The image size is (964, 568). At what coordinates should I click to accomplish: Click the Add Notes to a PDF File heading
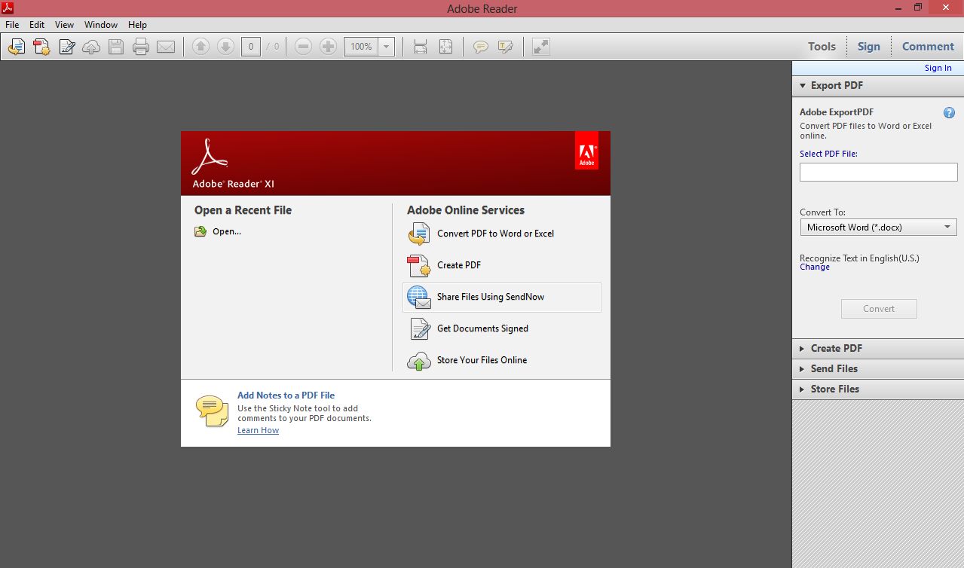click(x=286, y=395)
